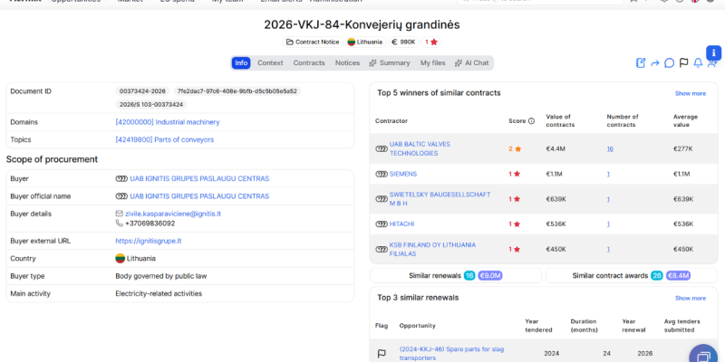
Task: Click the company icon beside KSB FINLAND OY
Action: tap(382, 250)
